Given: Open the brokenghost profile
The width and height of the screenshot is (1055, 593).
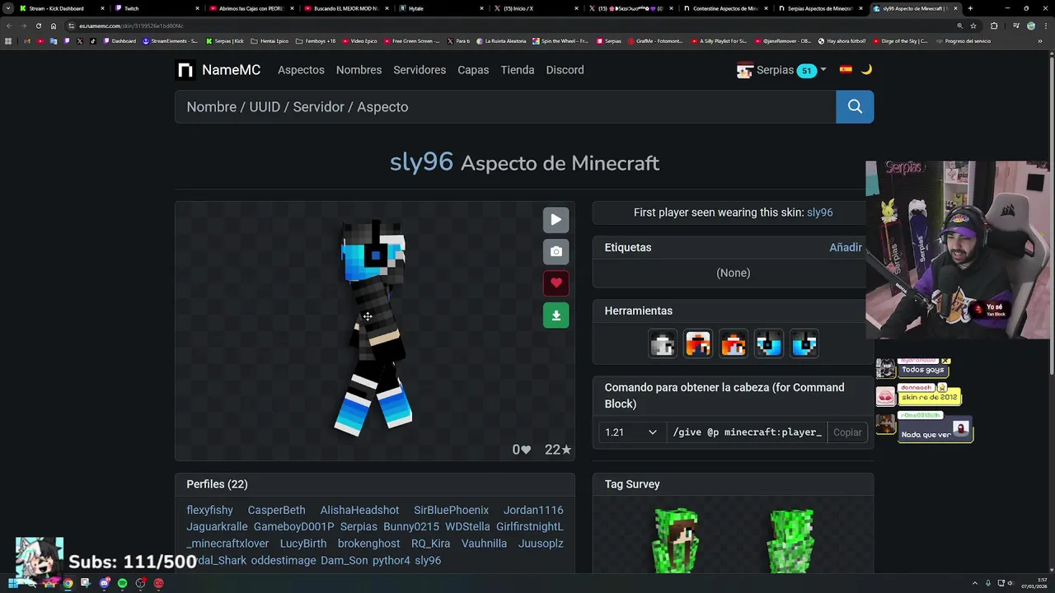Looking at the screenshot, I should tap(368, 544).
